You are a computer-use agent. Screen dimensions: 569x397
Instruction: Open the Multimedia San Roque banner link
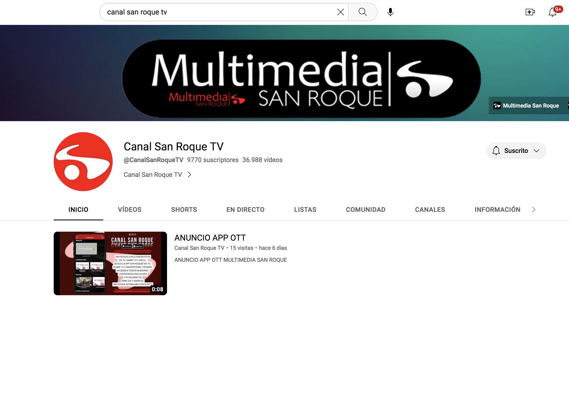click(x=526, y=106)
